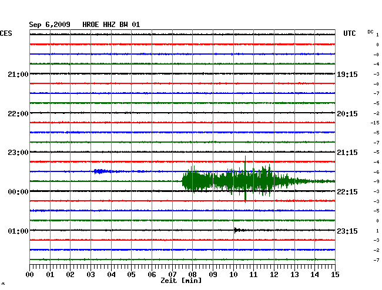Viewport: 382px width, 290px height.
Task: Click the minute axis tick label "07"
Action: click(x=172, y=275)
